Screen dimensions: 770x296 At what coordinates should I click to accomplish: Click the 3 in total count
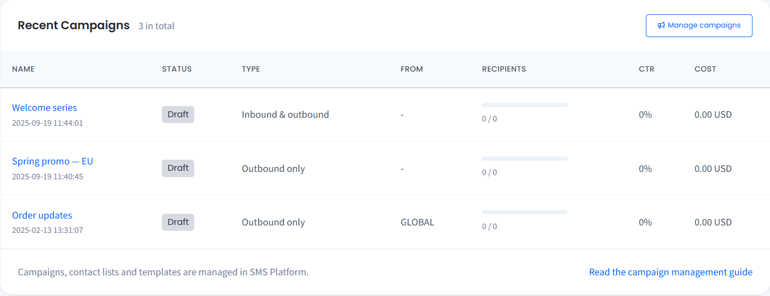[157, 26]
